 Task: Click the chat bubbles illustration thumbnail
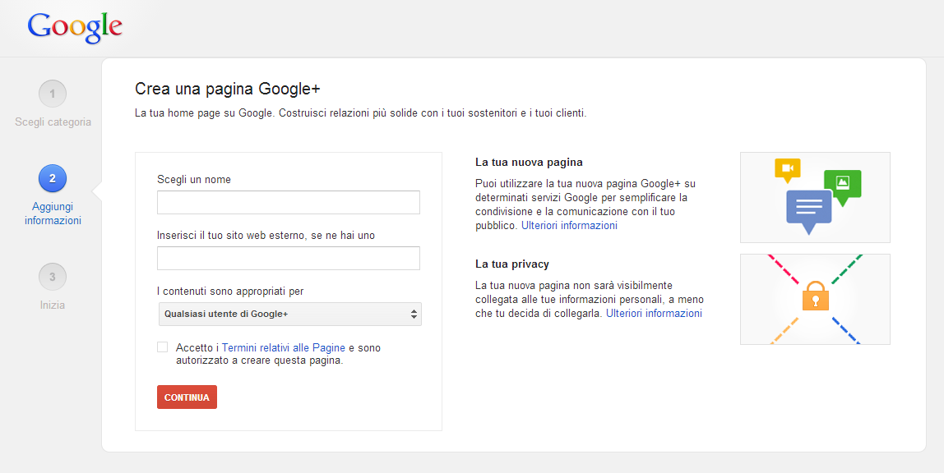pyautogui.click(x=815, y=197)
